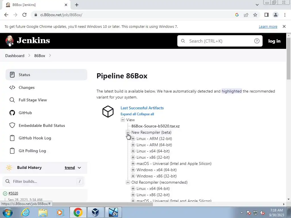Click the Windows 95 taskbar icon
The image size is (291, 218).
coord(113,212)
